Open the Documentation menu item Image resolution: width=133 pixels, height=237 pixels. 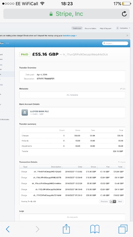90,28
